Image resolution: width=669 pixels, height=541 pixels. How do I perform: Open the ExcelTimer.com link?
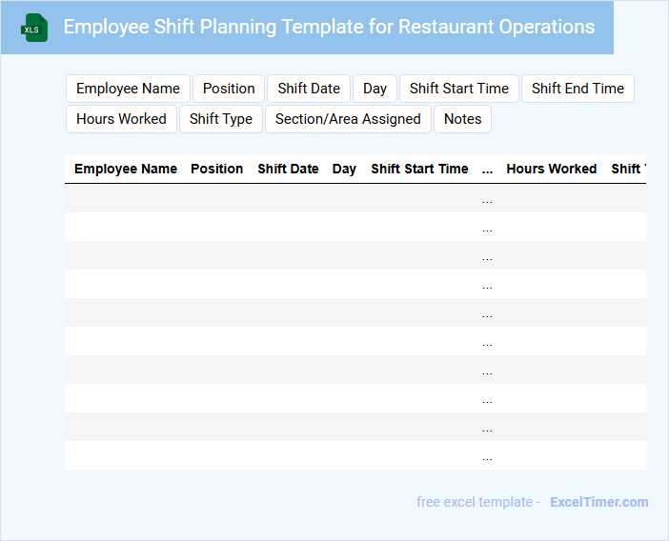pyautogui.click(x=598, y=502)
